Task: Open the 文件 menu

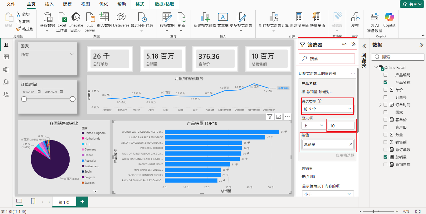Action: click(11, 4)
